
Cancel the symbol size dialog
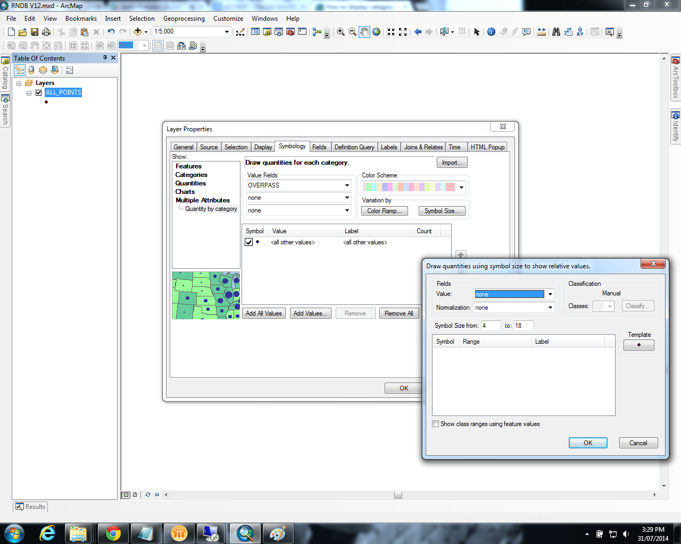coord(638,443)
